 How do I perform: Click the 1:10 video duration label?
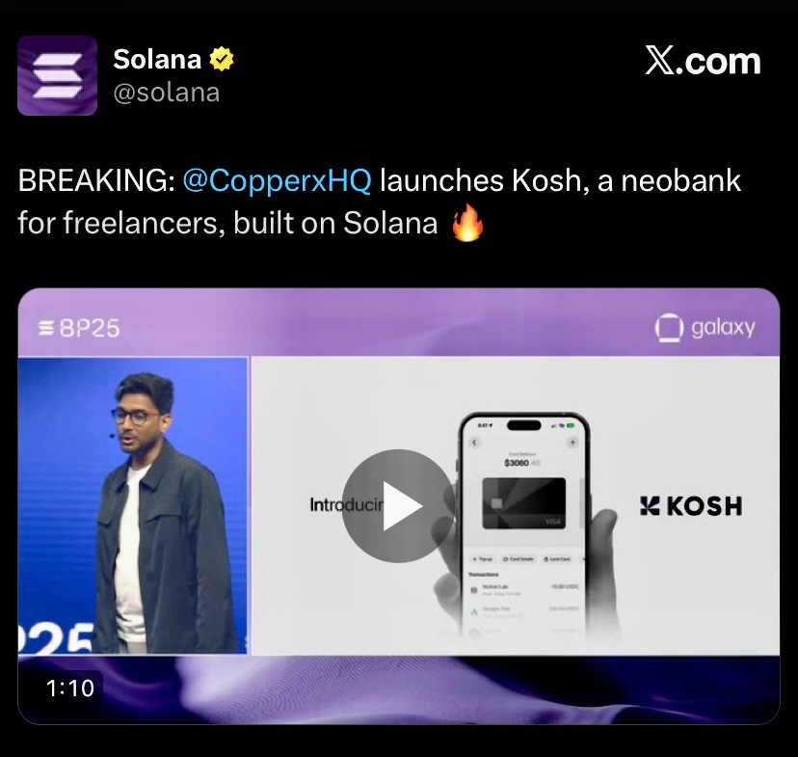(70, 689)
